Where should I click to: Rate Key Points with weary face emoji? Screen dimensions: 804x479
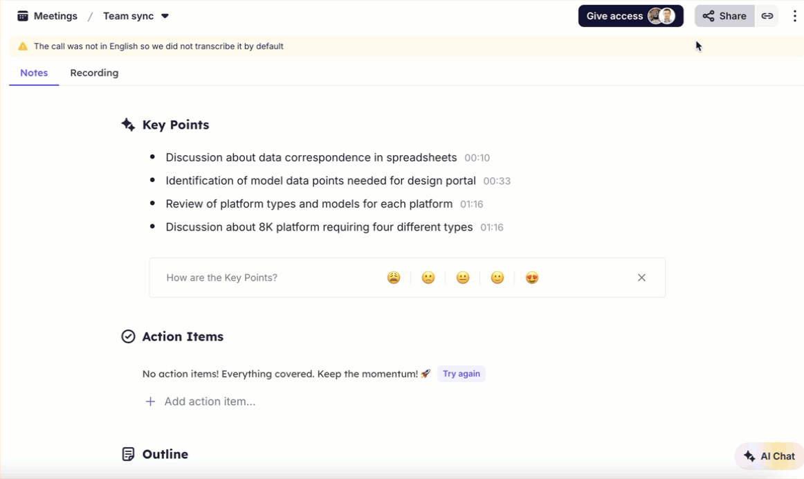393,278
